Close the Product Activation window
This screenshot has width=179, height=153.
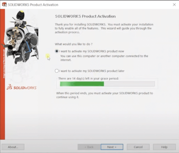click(x=174, y=5)
